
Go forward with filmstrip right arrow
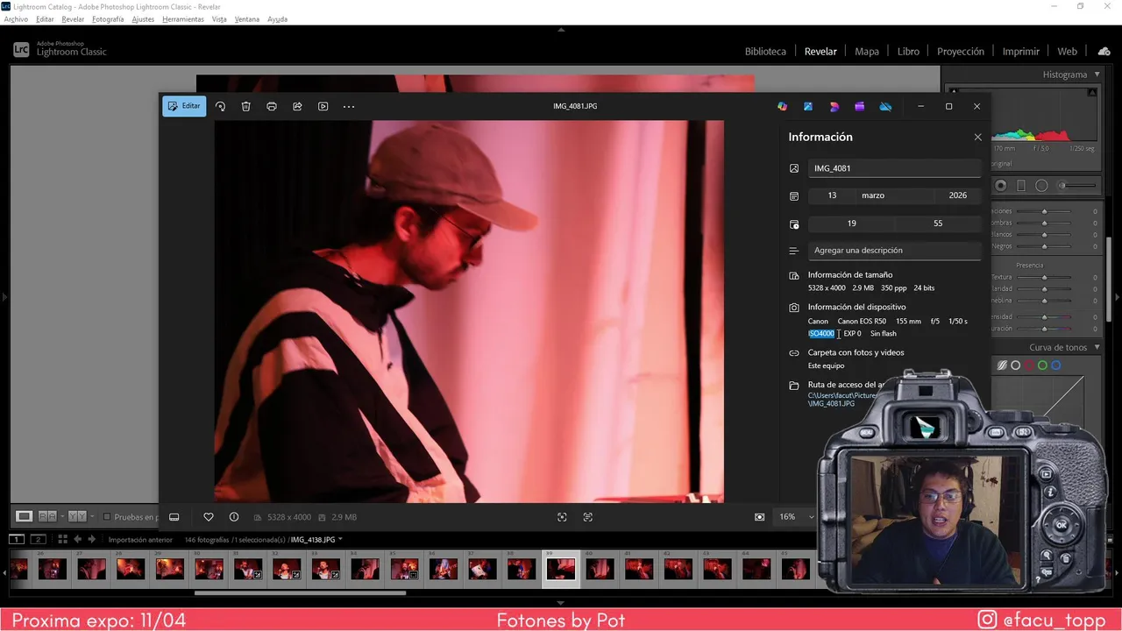(x=91, y=539)
